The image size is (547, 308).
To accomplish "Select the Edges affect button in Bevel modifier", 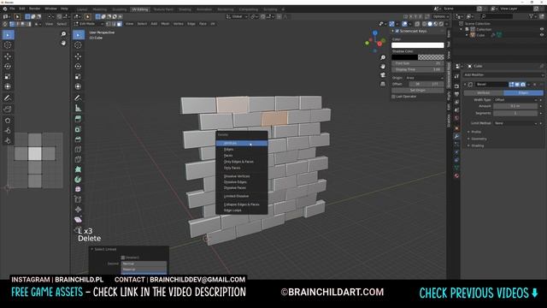I will [523, 93].
